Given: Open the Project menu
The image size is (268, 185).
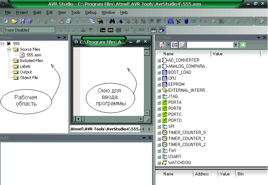Looking at the screenshot, I should (22, 12).
